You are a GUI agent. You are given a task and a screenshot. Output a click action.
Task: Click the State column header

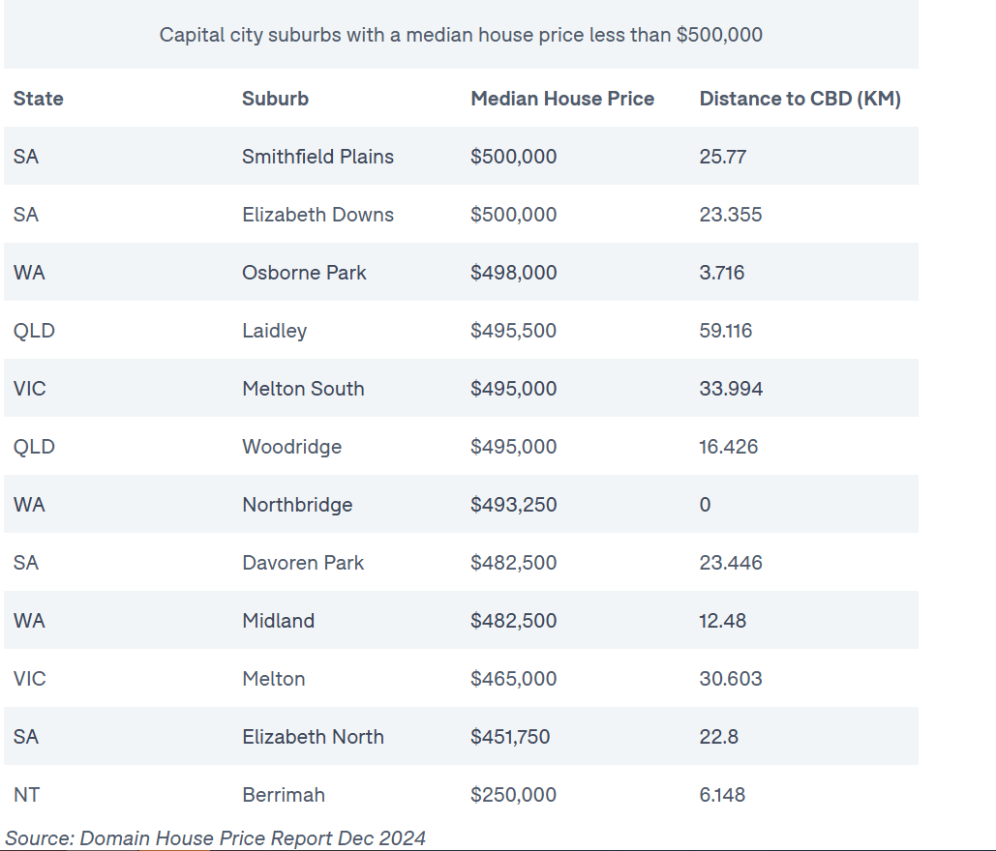(39, 99)
